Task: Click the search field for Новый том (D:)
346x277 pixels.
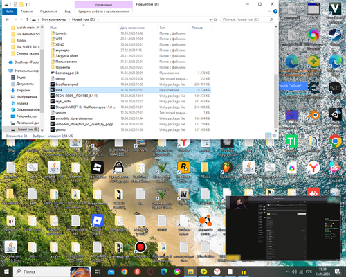Action: point(248,19)
